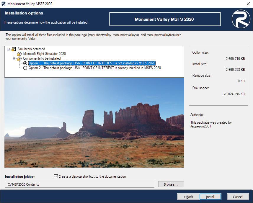Collapse the Components to be installed node
253x203 pixels.
14,58
